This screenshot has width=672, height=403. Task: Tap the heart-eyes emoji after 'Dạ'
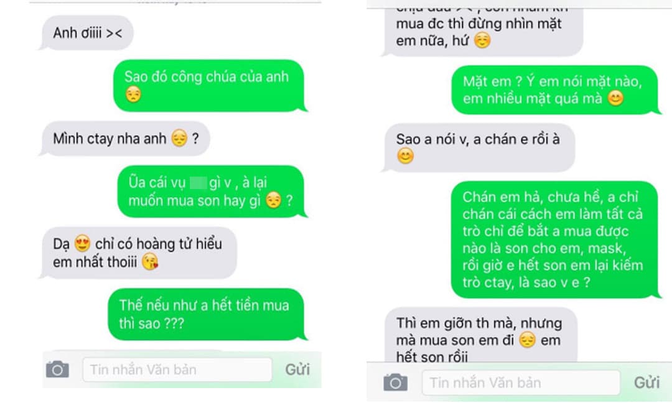click(x=82, y=243)
